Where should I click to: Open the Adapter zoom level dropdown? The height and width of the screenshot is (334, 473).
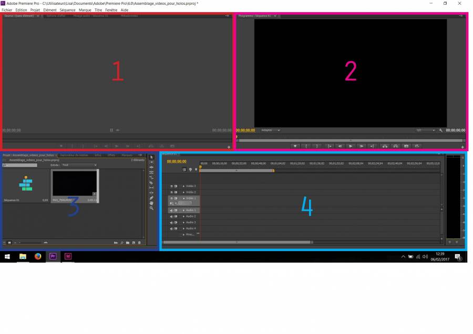(270, 130)
